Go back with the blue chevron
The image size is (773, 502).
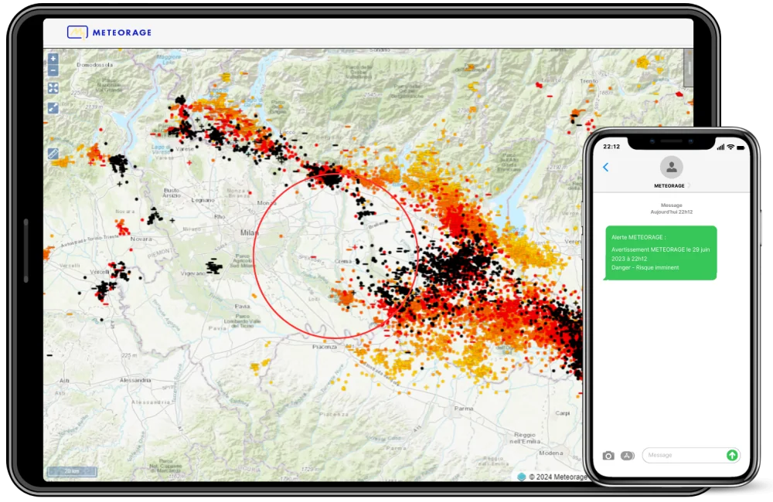(605, 167)
